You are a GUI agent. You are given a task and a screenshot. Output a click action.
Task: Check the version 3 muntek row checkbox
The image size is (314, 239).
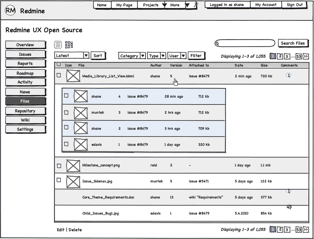(x=66, y=113)
